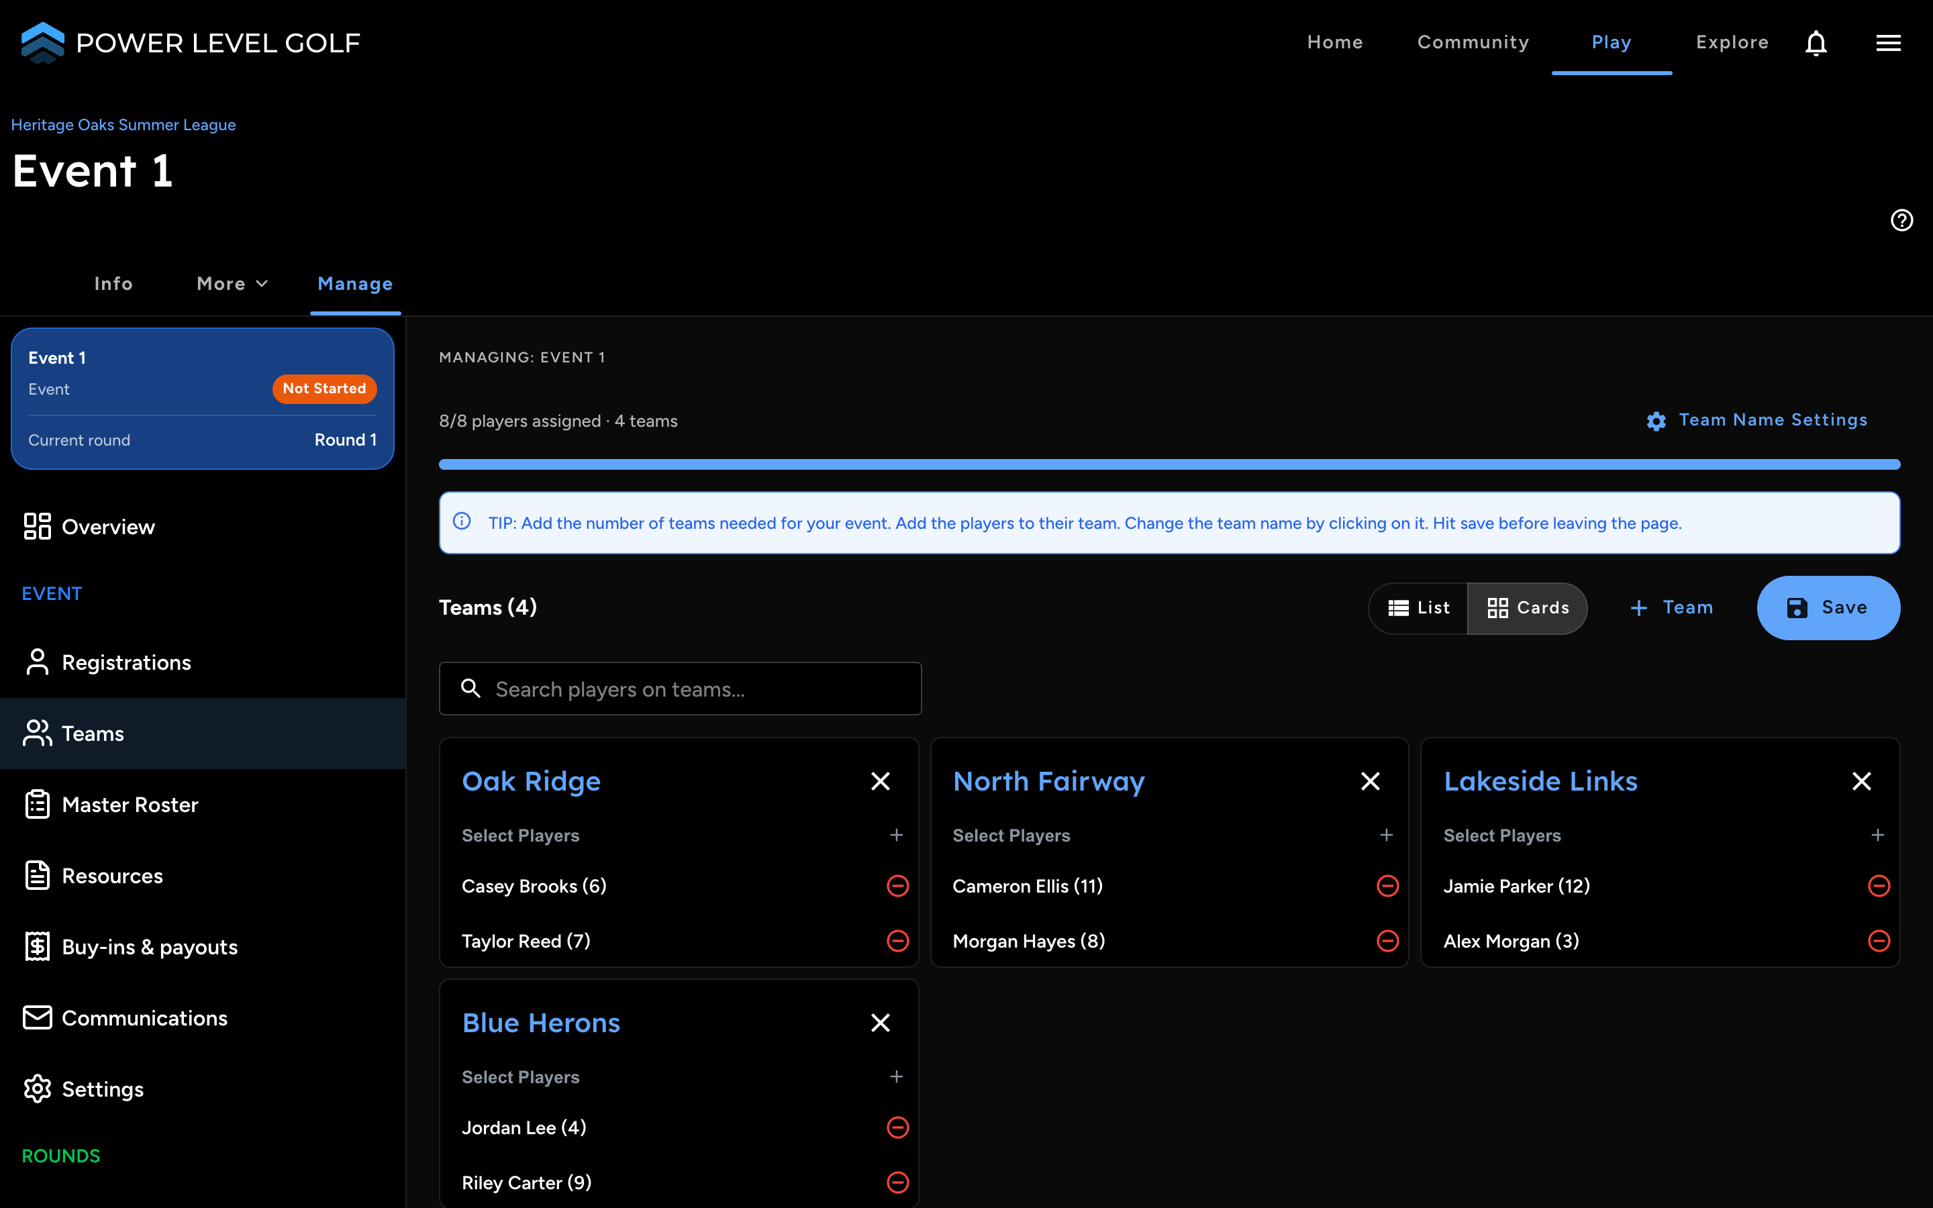
Task: Switch to List view
Action: coord(1419,608)
